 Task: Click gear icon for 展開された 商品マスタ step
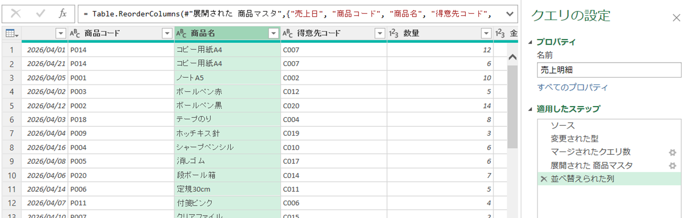click(x=672, y=166)
